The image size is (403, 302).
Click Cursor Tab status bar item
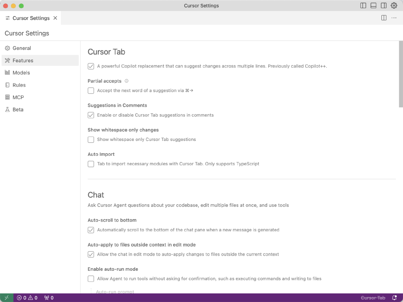click(373, 298)
